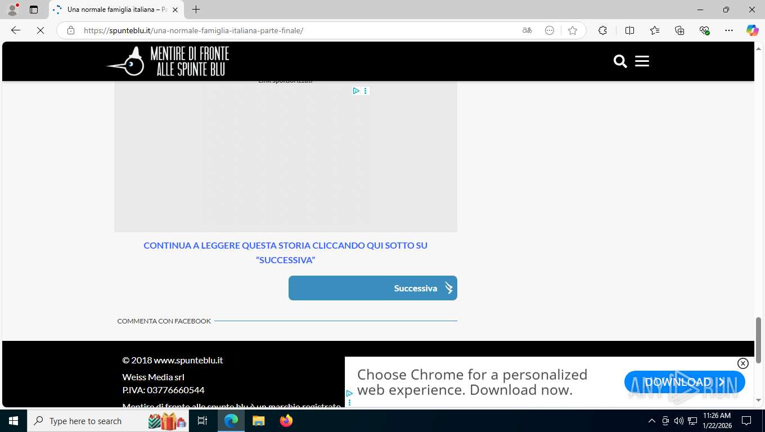The height and width of the screenshot is (432, 765).
Task: Open the notifications center icon
Action: pos(746,421)
